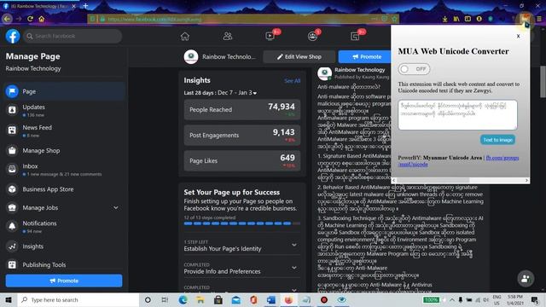Open the browser hamburger menu
Image resolution: width=546 pixels, height=307 pixels.
(x=539, y=19)
